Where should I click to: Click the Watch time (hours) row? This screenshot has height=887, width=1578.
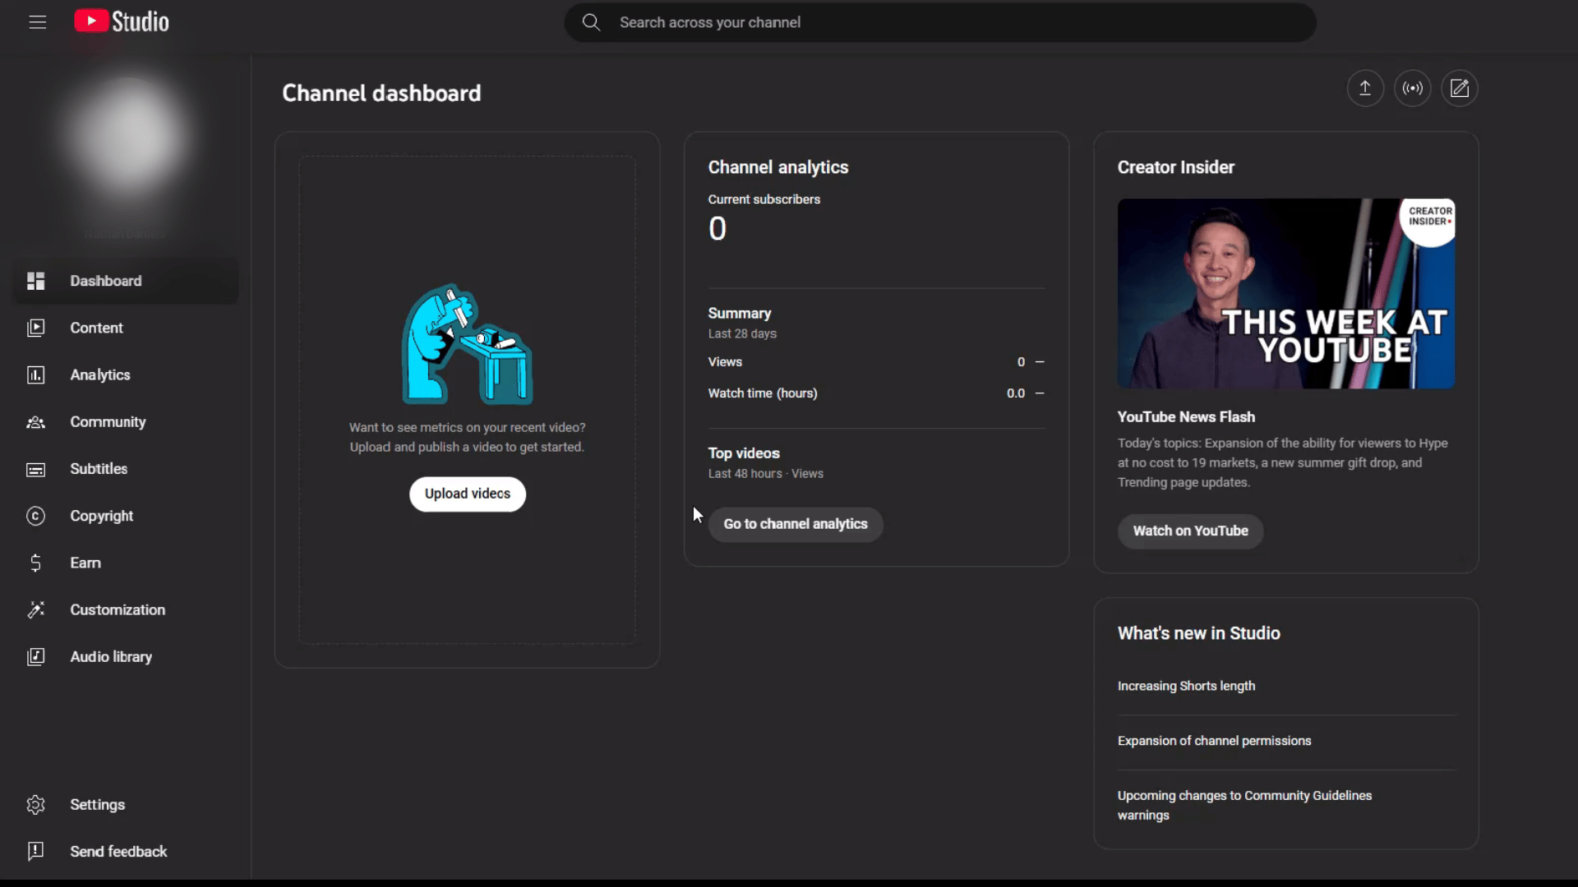coord(876,393)
